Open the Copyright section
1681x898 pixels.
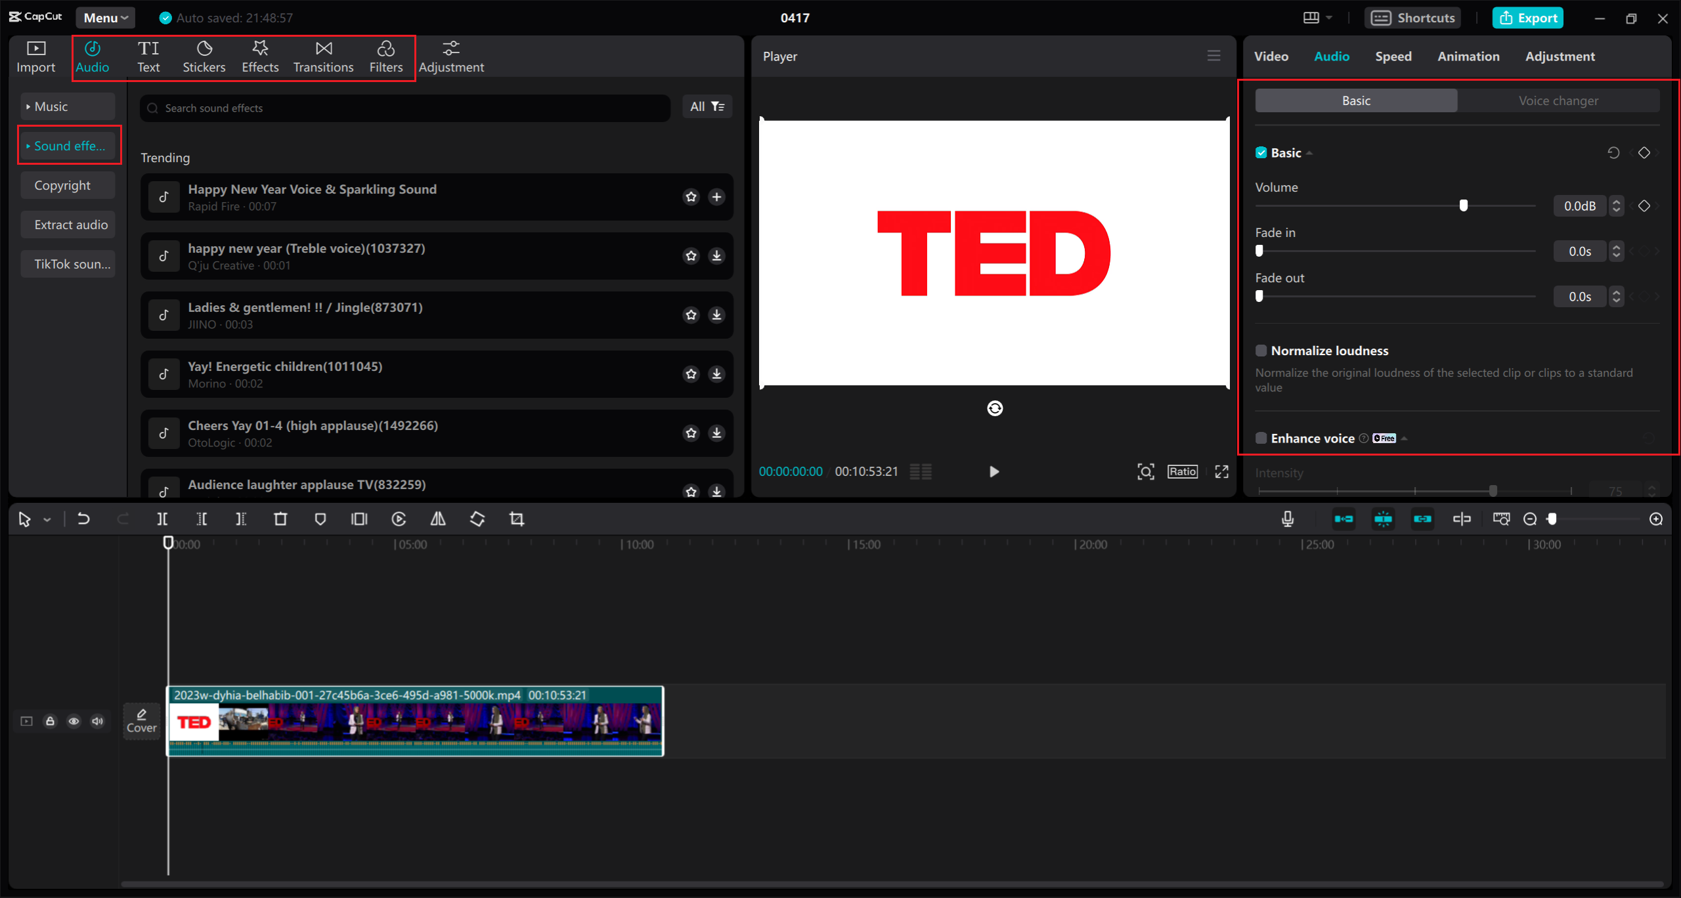tap(68, 185)
